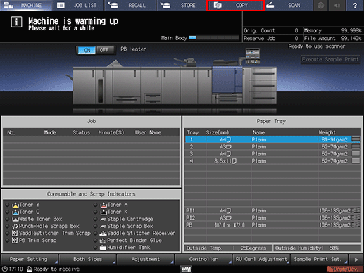Click the keyboard icon at bottom center
The height and width of the screenshot is (273, 364).
(186, 269)
